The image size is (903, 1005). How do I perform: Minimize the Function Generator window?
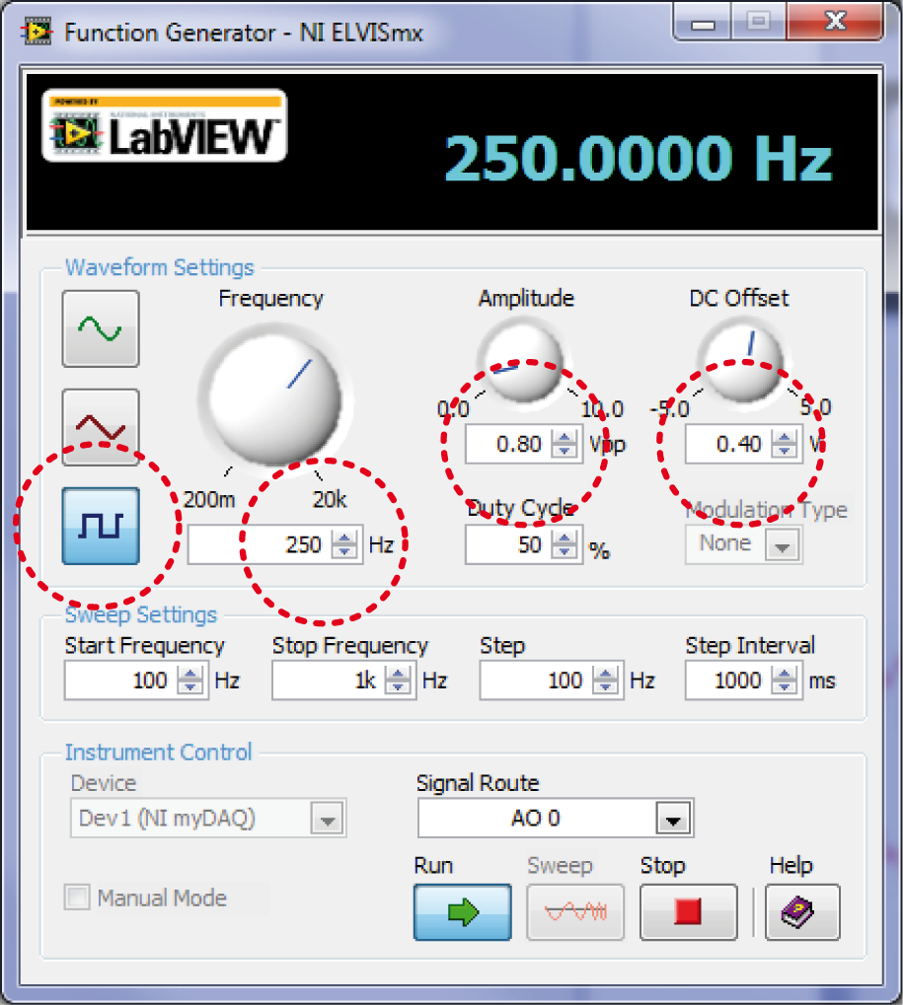(x=703, y=24)
